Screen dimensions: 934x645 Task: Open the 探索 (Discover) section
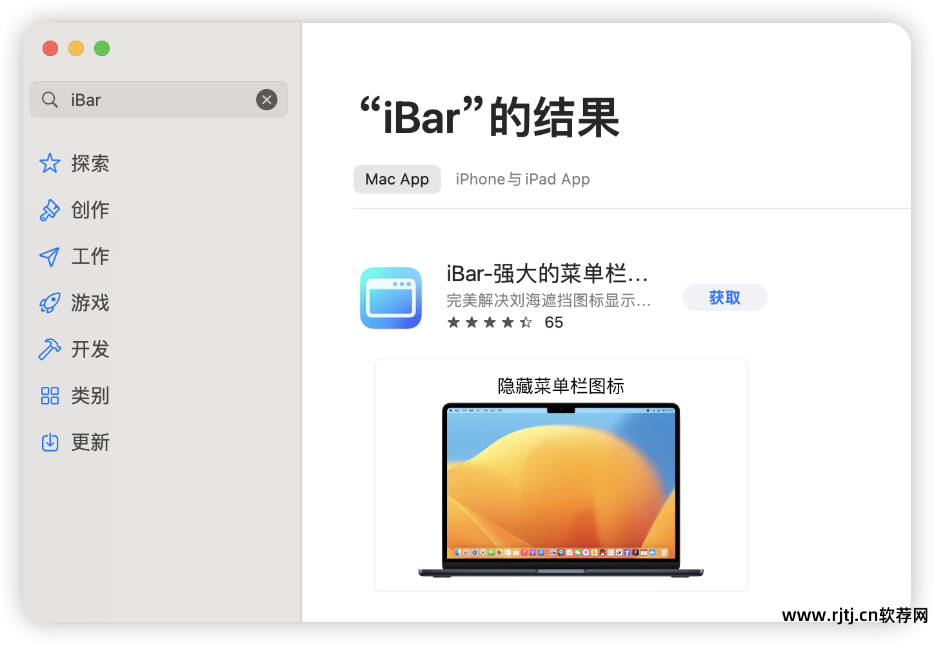click(x=90, y=163)
